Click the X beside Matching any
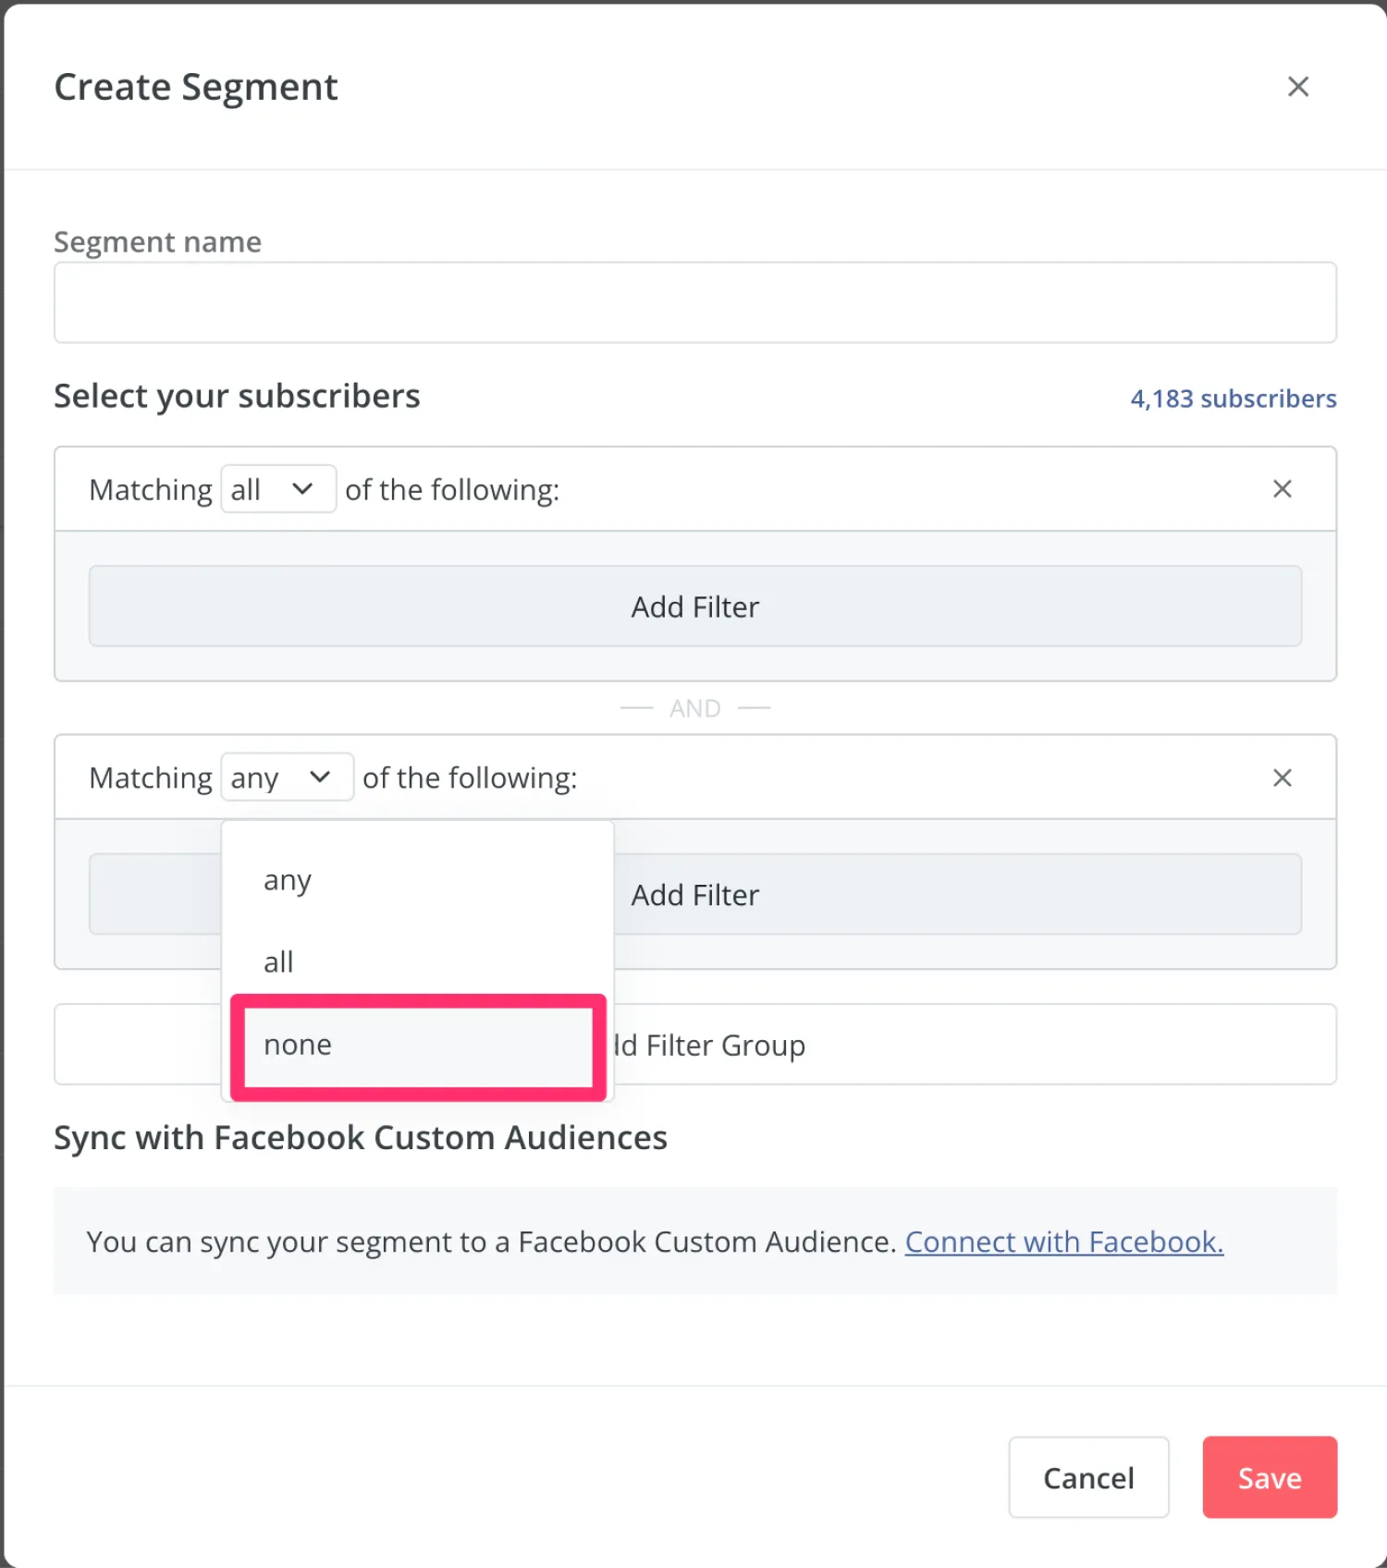This screenshot has width=1387, height=1568. pyautogui.click(x=1283, y=778)
